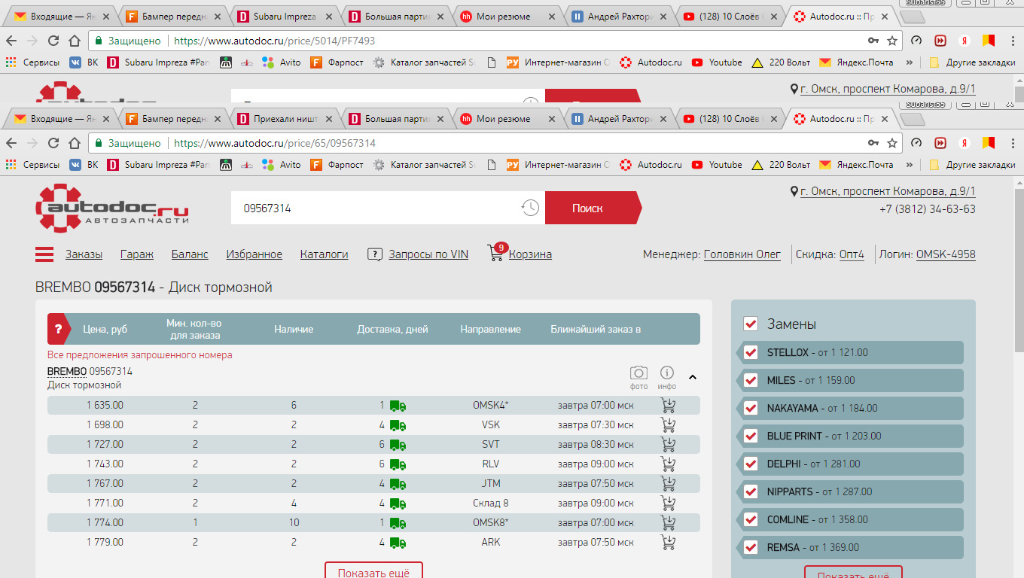This screenshot has width=1024, height=578.
Task: Add the Склад 8 offer to cart
Action: (x=668, y=503)
